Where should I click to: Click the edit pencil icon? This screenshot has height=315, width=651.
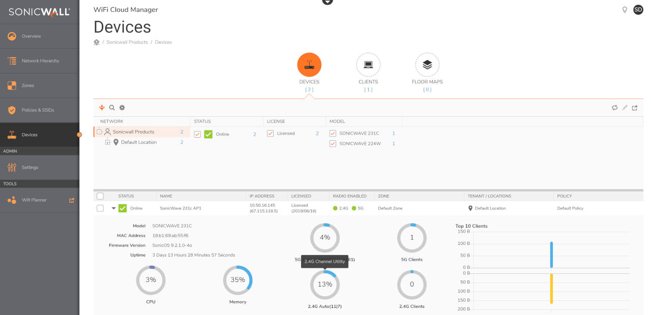coord(625,108)
